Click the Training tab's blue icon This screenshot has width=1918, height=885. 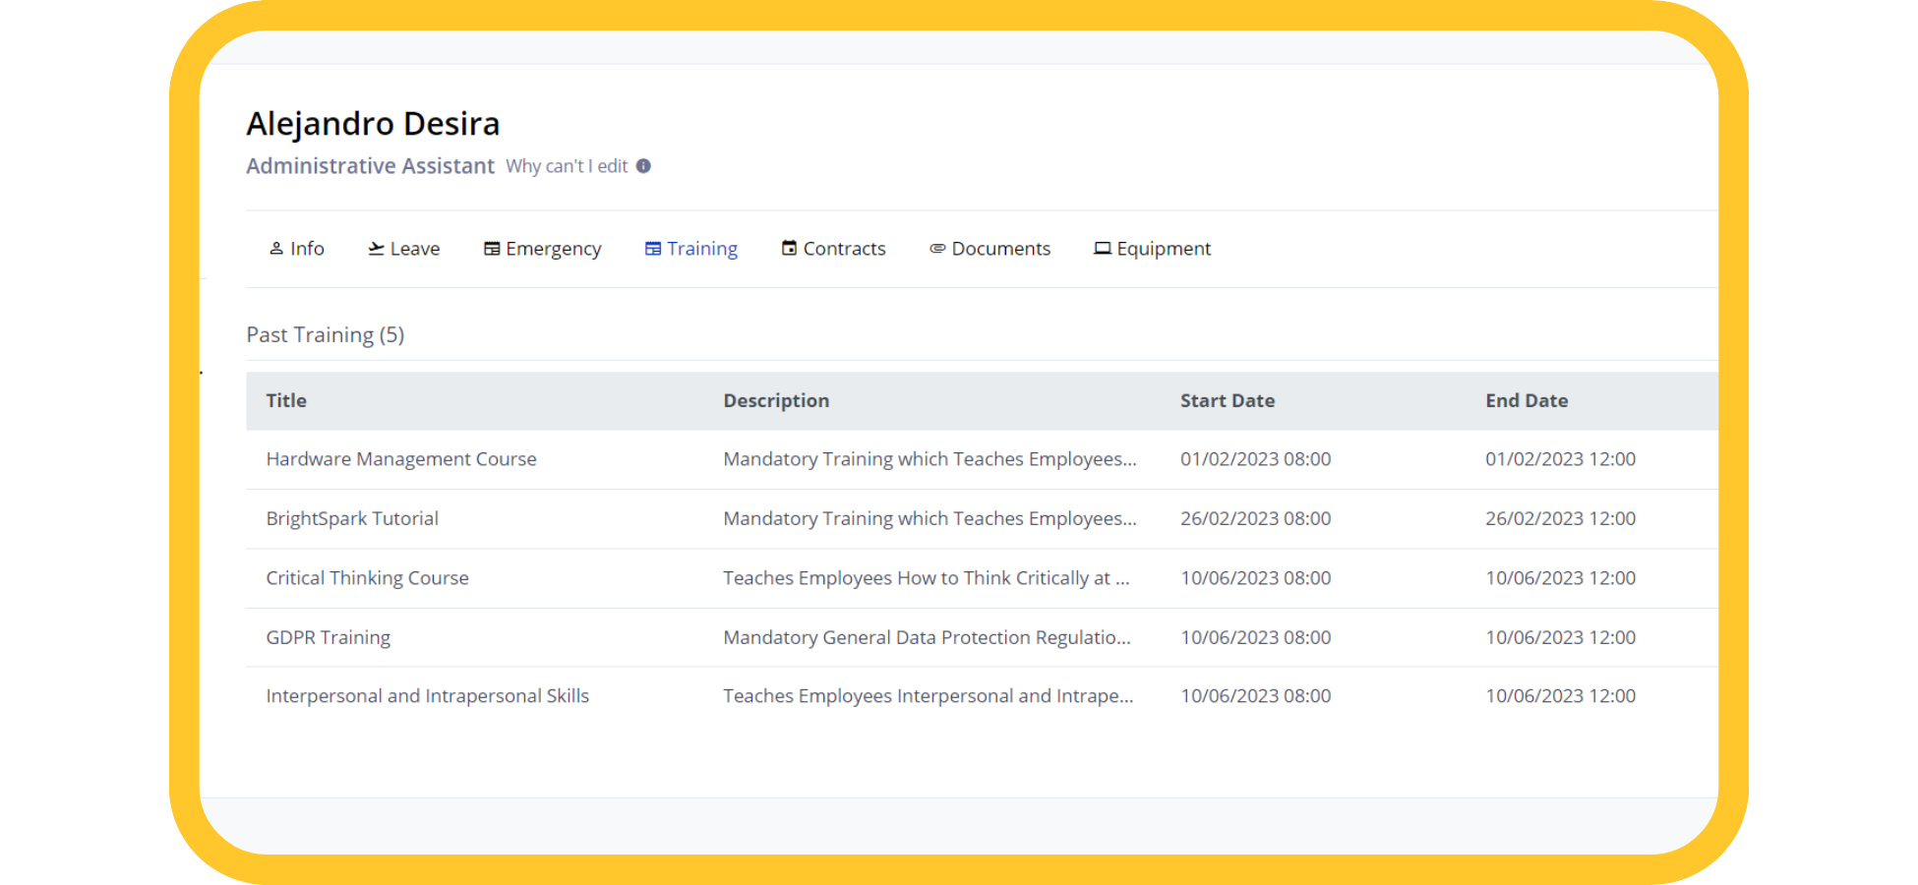[x=653, y=249]
